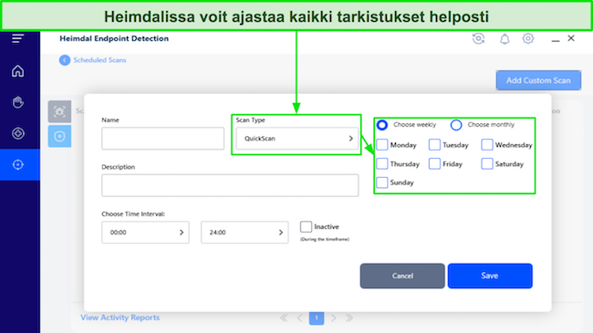Open the 24:00 end time dropdown

point(244,233)
